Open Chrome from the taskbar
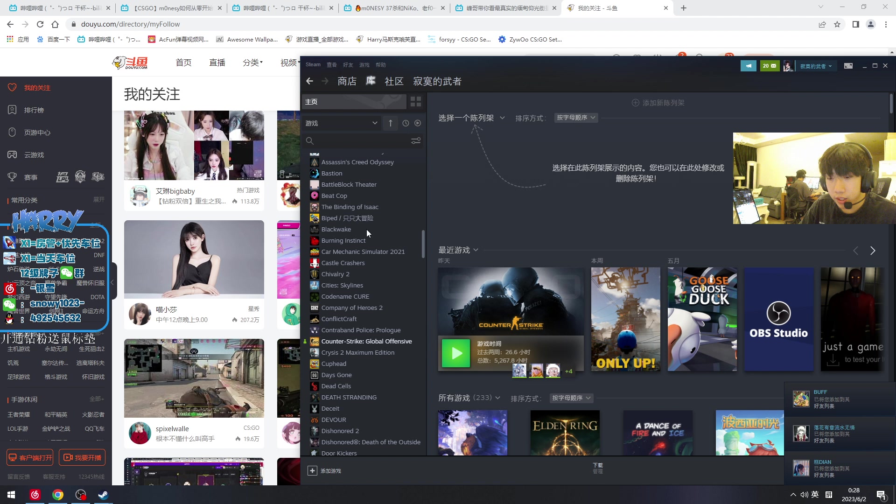The image size is (896, 504). (58, 495)
